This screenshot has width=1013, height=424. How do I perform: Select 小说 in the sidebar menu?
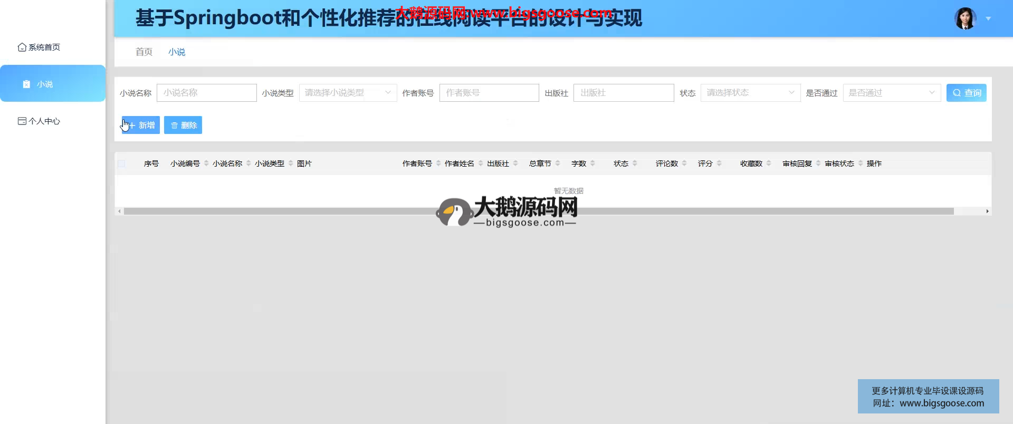(45, 84)
